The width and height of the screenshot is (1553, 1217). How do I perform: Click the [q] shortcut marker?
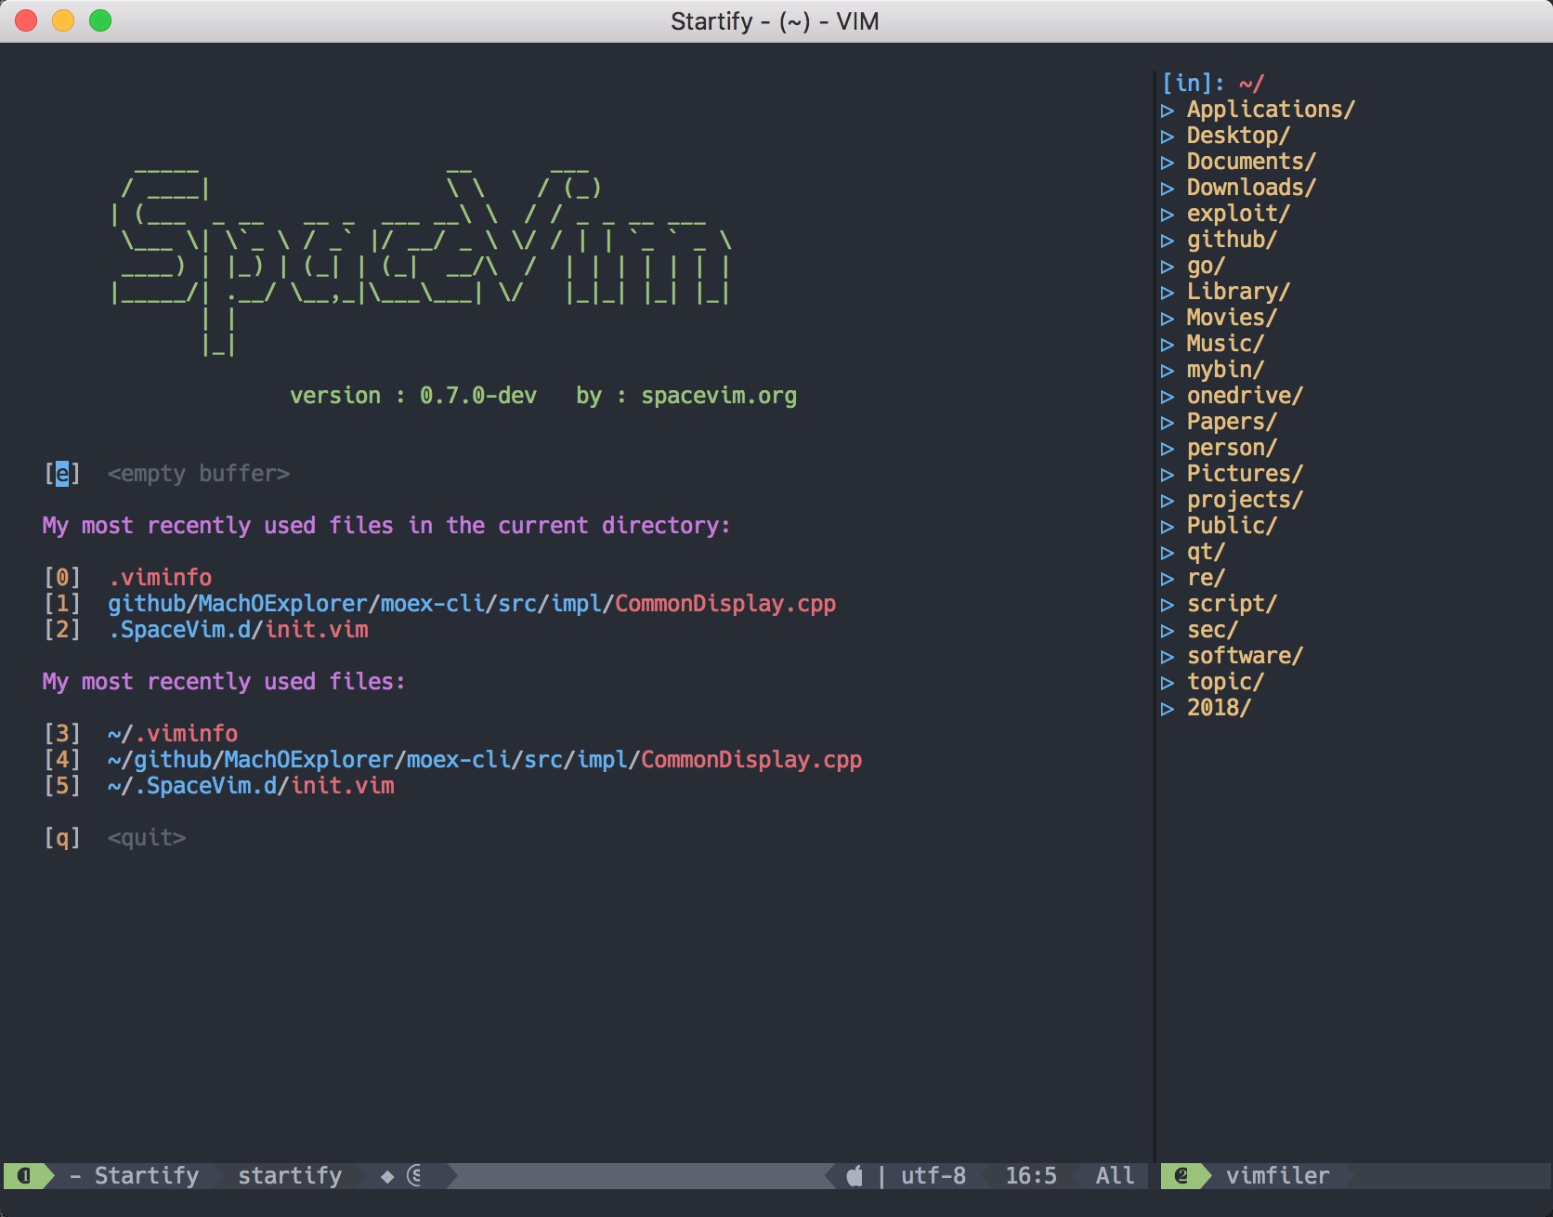pyautogui.click(x=62, y=838)
